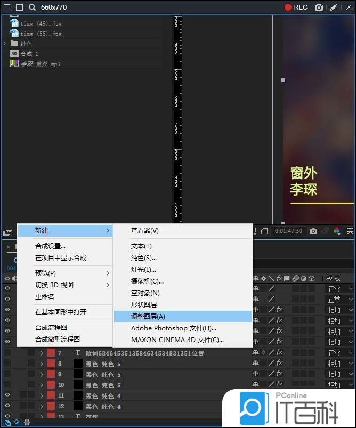The width and height of the screenshot is (356, 428).
Task: Click the show snapshot icon beside the camera
Action: [x=325, y=231]
